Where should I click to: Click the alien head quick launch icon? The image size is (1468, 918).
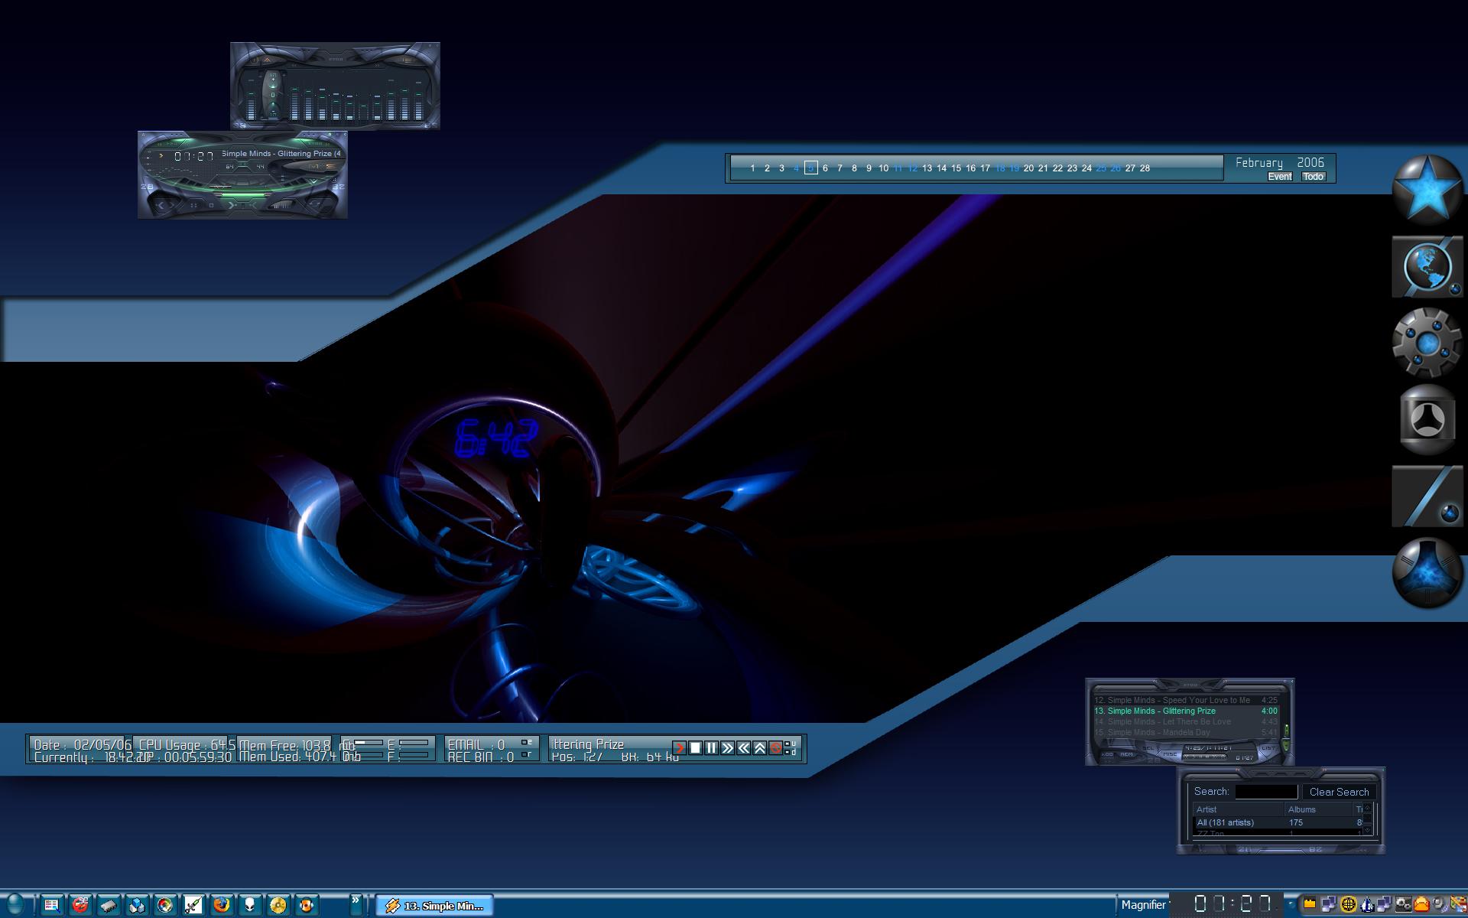click(x=250, y=905)
